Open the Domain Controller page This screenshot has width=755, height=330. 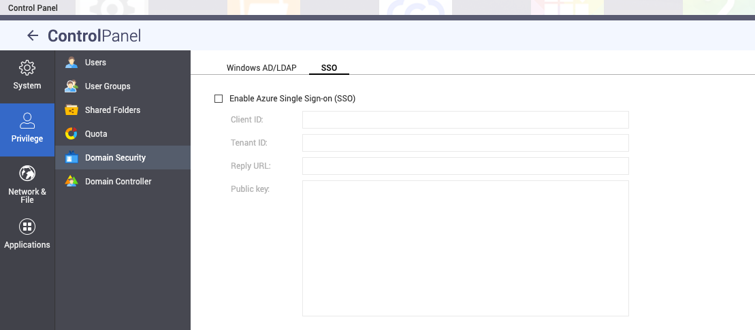[118, 182]
